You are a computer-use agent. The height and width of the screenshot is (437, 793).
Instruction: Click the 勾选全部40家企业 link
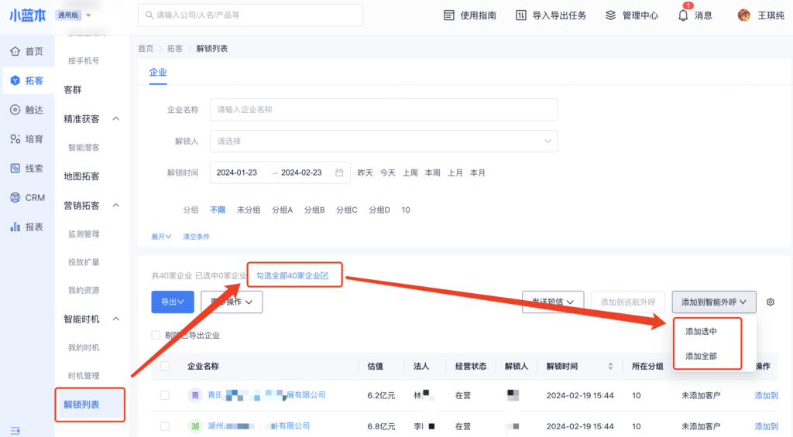[x=292, y=275]
